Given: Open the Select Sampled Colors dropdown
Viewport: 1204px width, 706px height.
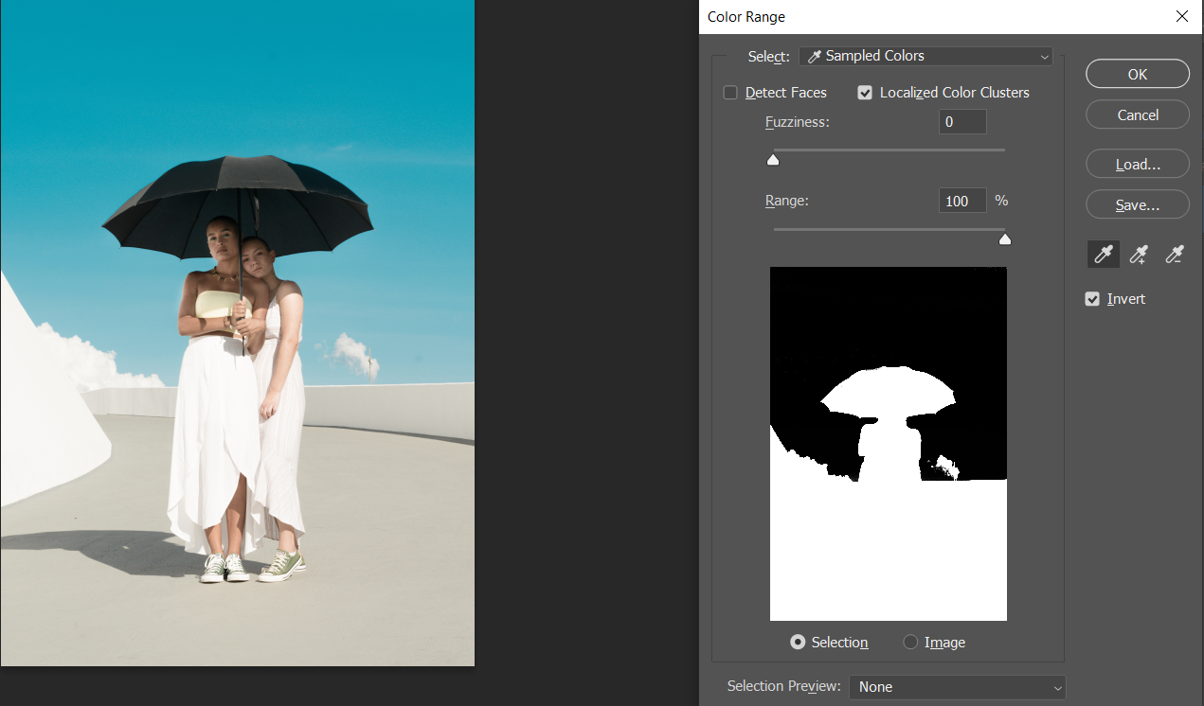Looking at the screenshot, I should coord(925,56).
